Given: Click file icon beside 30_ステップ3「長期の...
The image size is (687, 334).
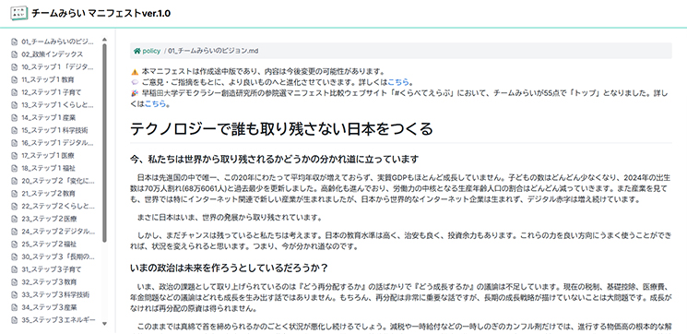Looking at the screenshot, I should coord(14,256).
